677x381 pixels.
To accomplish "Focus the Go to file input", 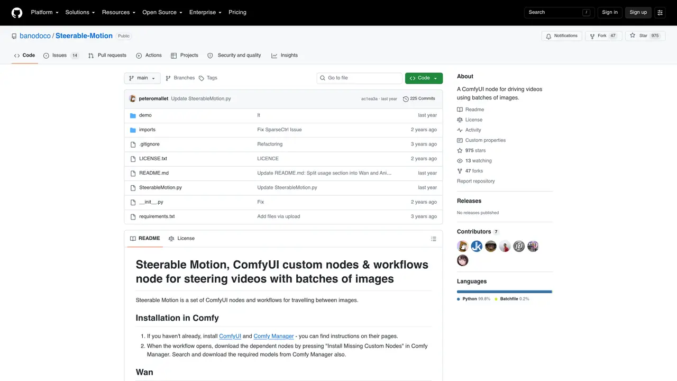I will (x=360, y=78).
